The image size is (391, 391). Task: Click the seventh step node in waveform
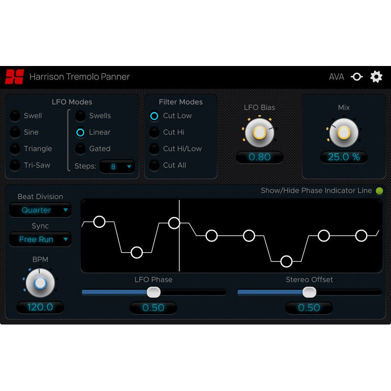pyautogui.click(x=324, y=236)
